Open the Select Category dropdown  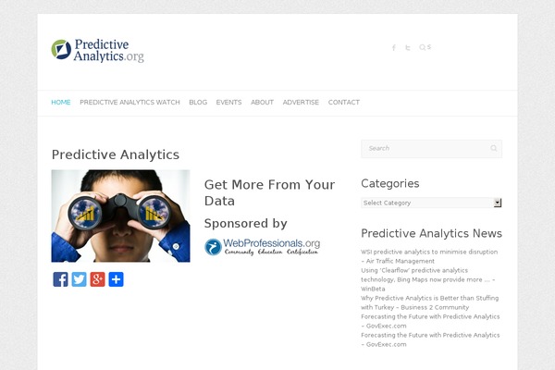click(431, 203)
